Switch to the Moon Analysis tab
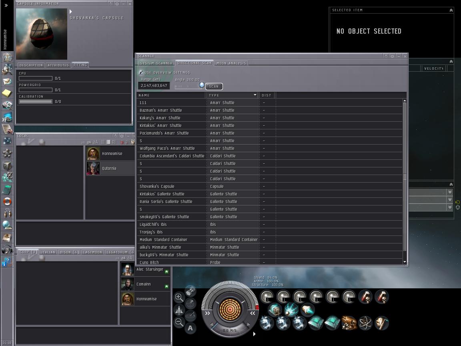The image size is (461, 346). [231, 63]
